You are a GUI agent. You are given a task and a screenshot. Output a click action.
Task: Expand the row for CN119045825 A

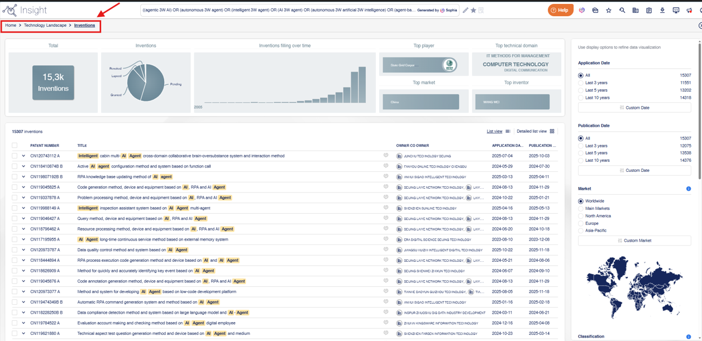click(23, 188)
